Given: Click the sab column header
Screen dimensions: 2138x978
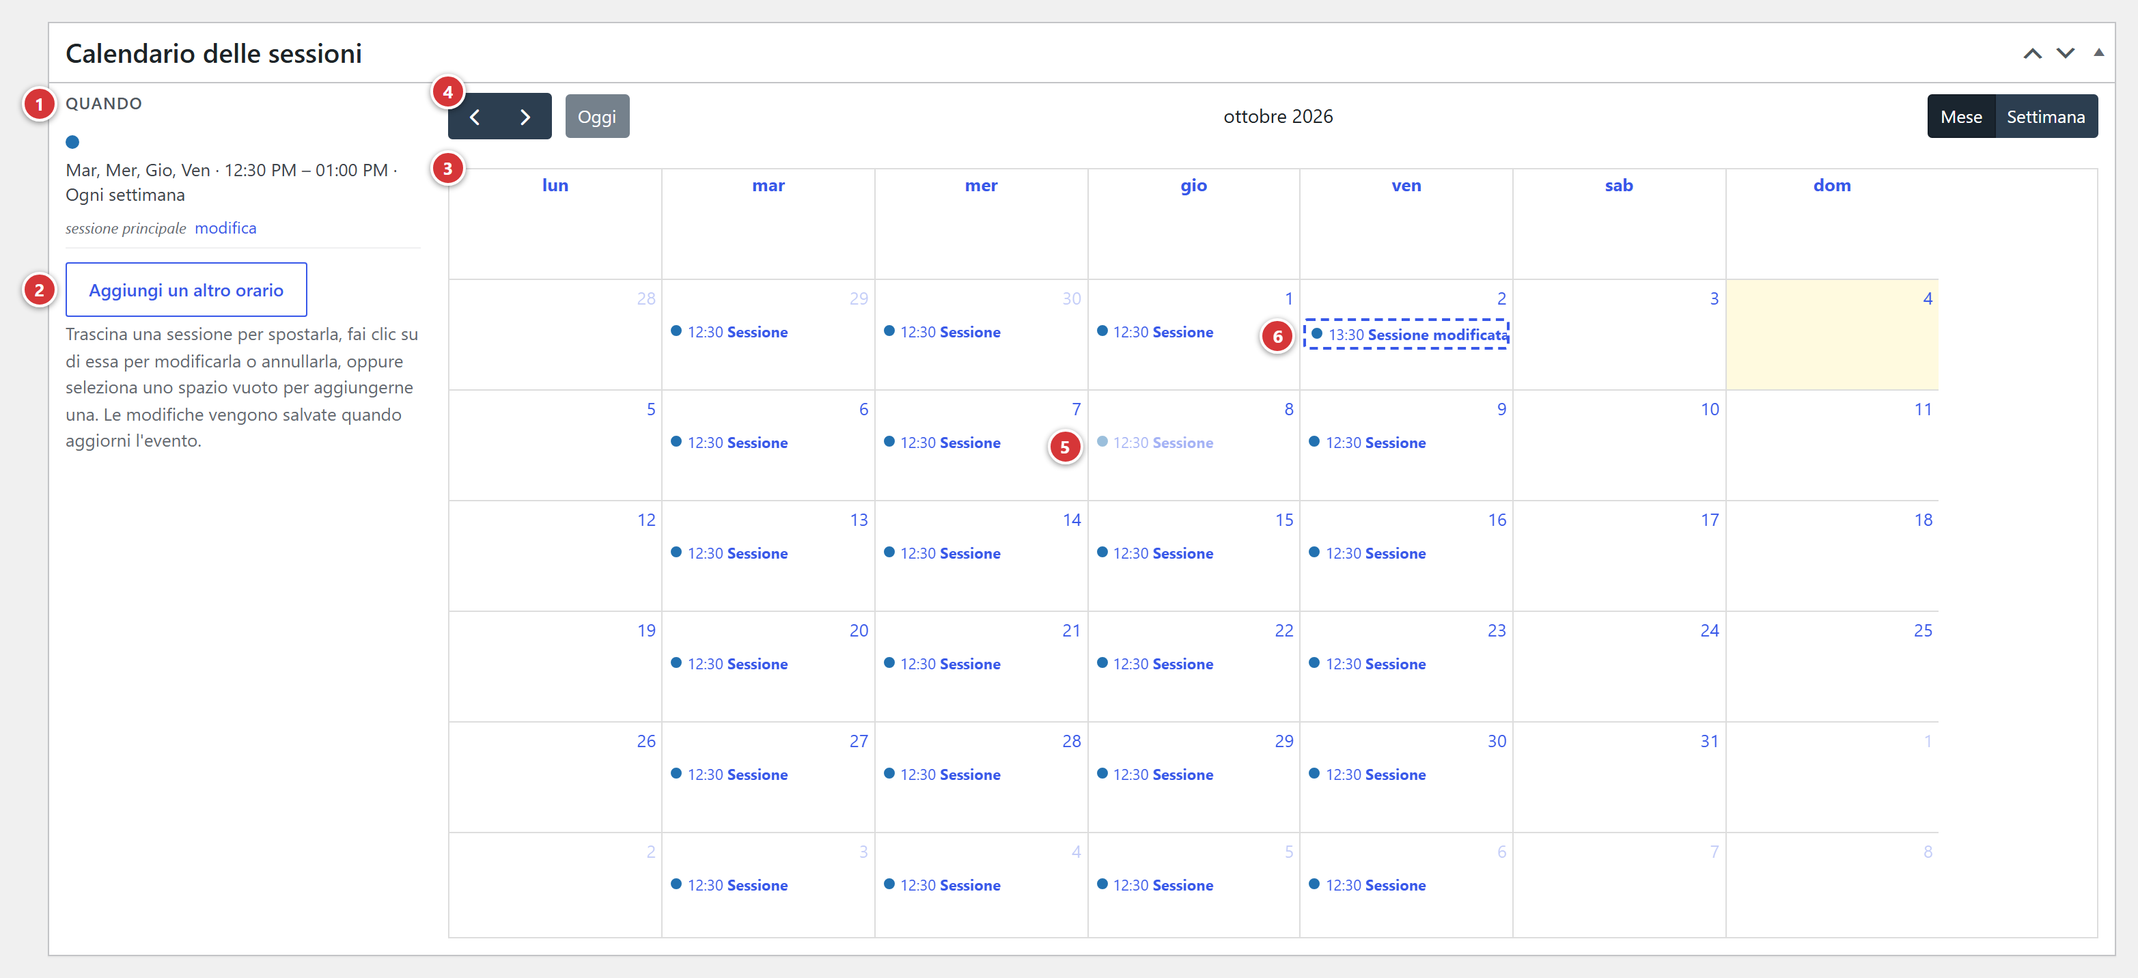Looking at the screenshot, I should [1620, 186].
